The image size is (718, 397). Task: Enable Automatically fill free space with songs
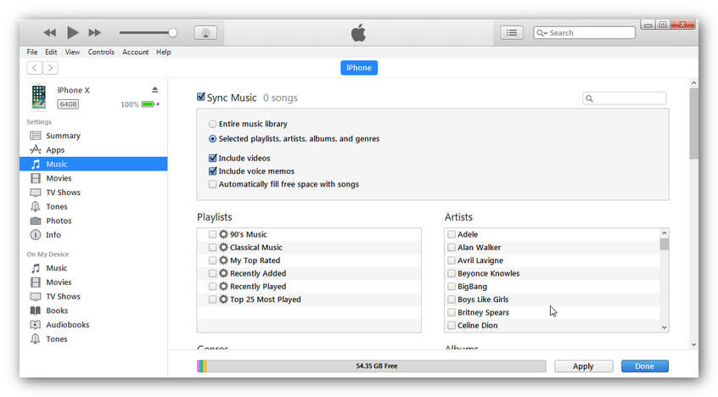click(x=212, y=184)
